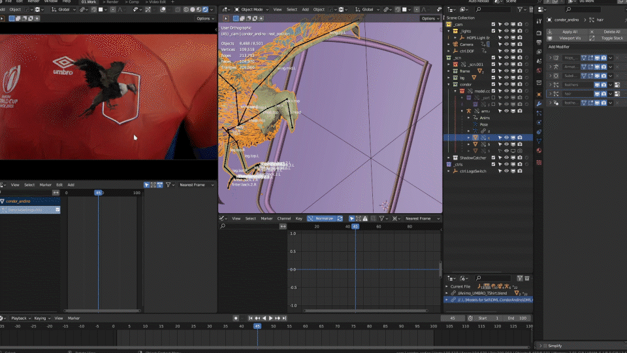Image resolution: width=627 pixels, height=353 pixels.
Task: Open the Playback dropdown in timeline
Action: 20,318
